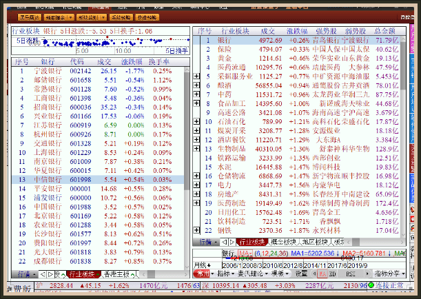This screenshot has width=421, height=299.
Task: Click the fifth orange toolbar button
Action: (147, 17)
